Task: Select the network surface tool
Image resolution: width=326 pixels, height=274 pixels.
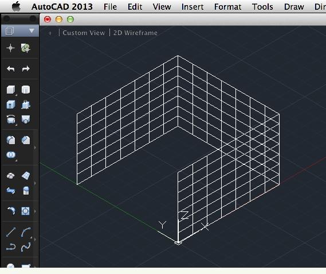Action: click(x=11, y=191)
